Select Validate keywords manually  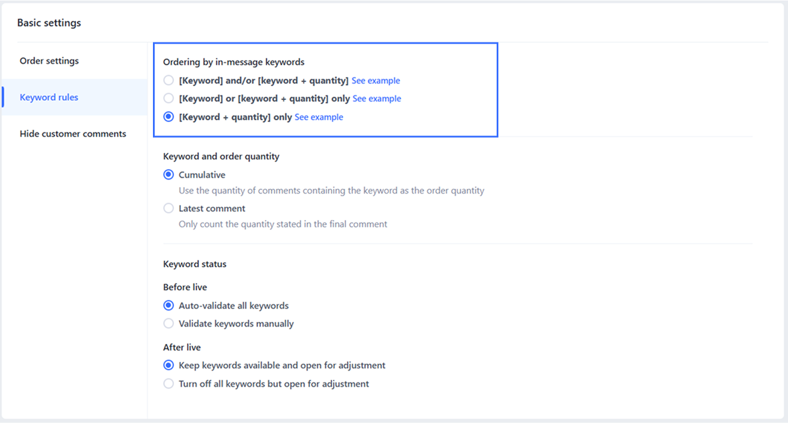pyautogui.click(x=169, y=324)
